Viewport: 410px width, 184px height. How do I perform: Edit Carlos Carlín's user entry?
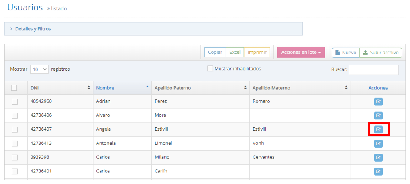(x=378, y=172)
